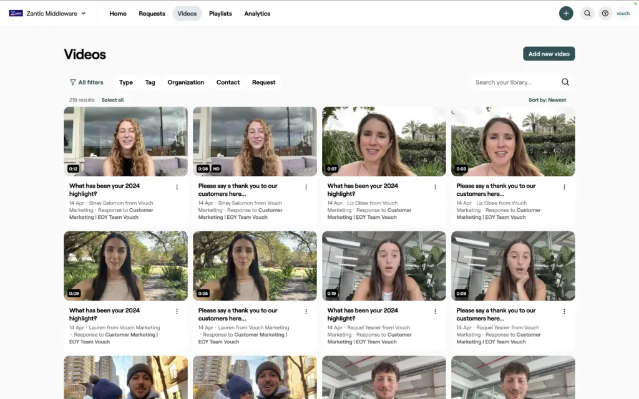
Task: Play Raquel Yesner's 0:09 video thumbnail
Action: pyautogui.click(x=513, y=266)
